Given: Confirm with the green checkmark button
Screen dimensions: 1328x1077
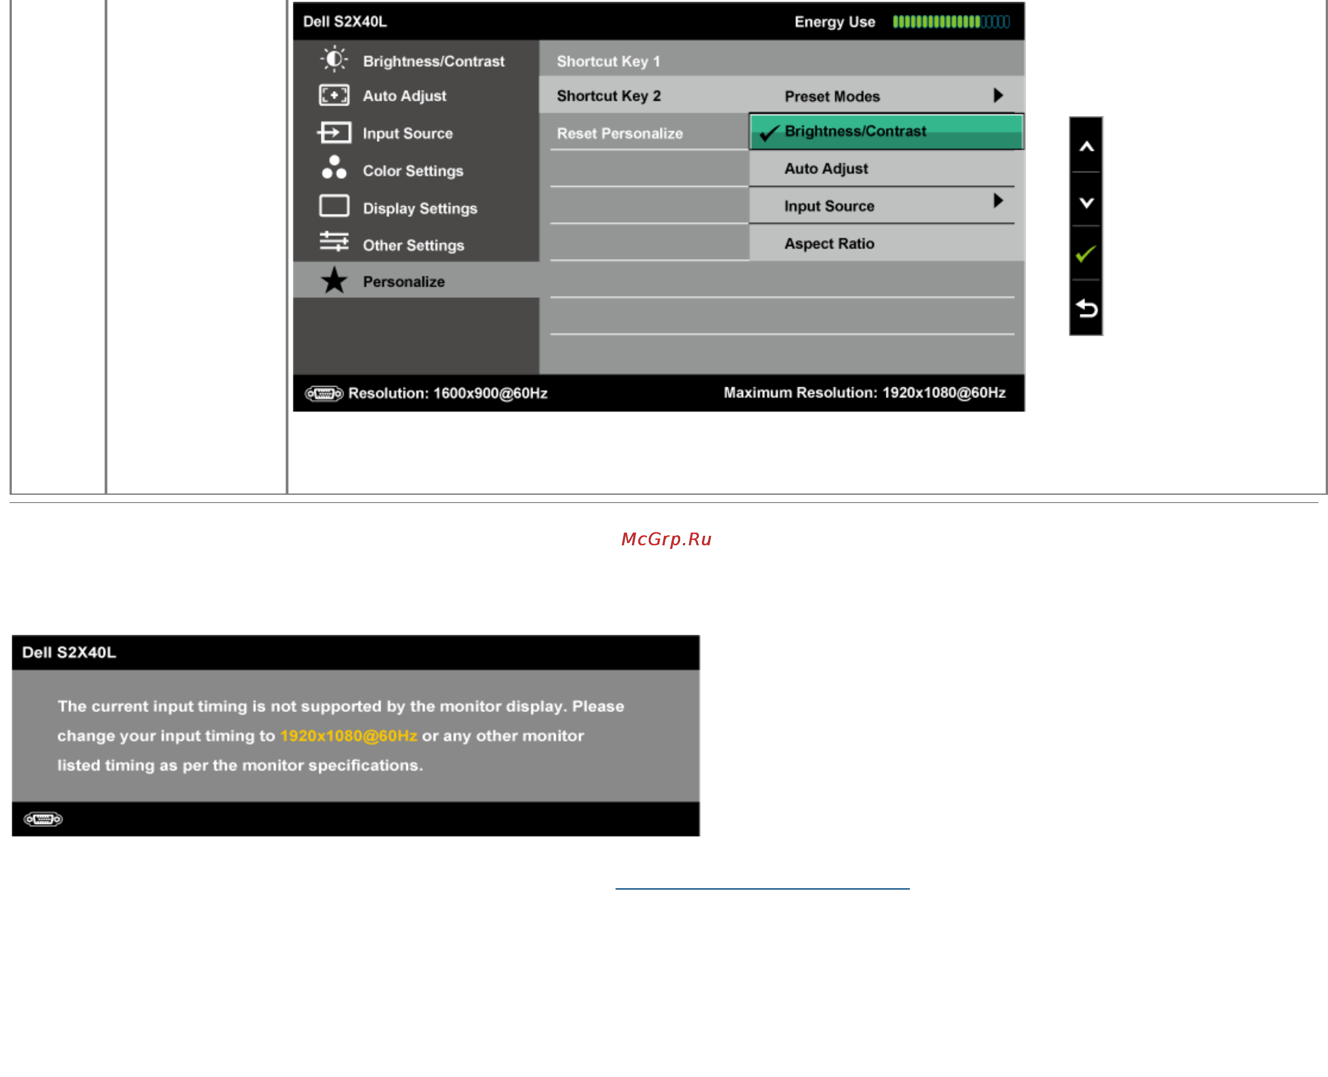Looking at the screenshot, I should (x=1086, y=254).
